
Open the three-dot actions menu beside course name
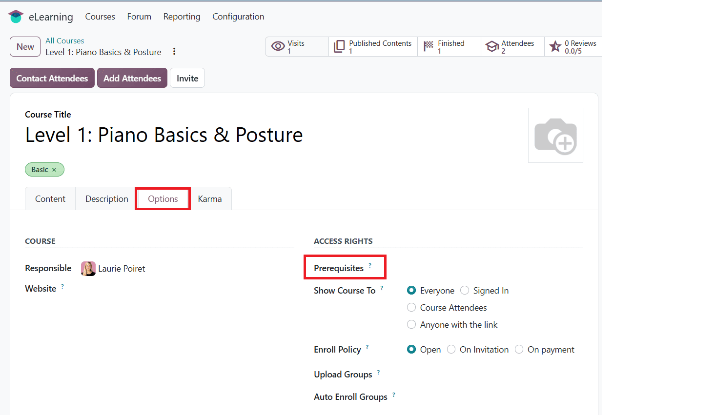point(174,52)
